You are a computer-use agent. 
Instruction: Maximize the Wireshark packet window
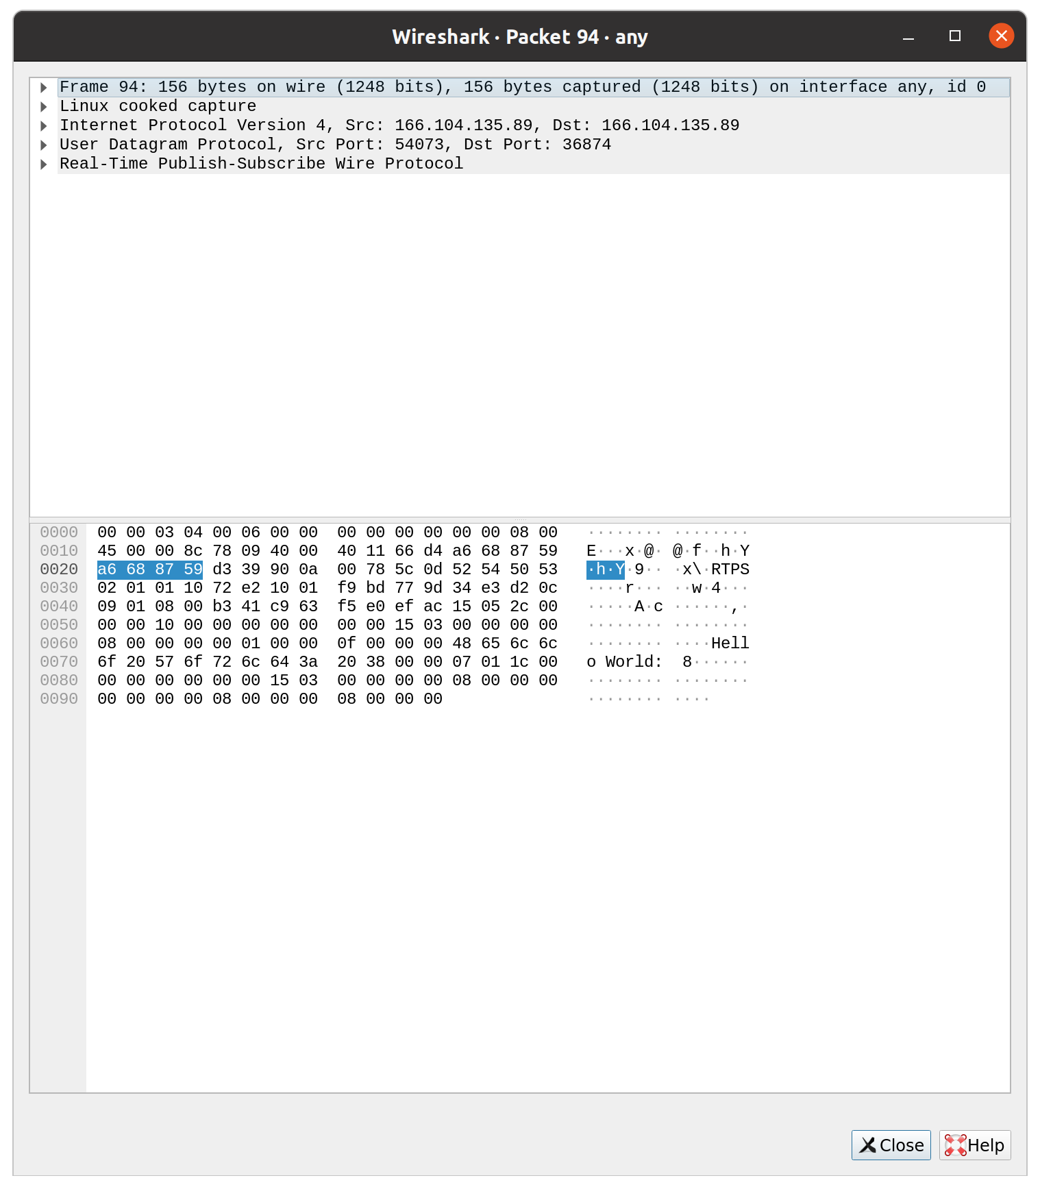tap(955, 36)
